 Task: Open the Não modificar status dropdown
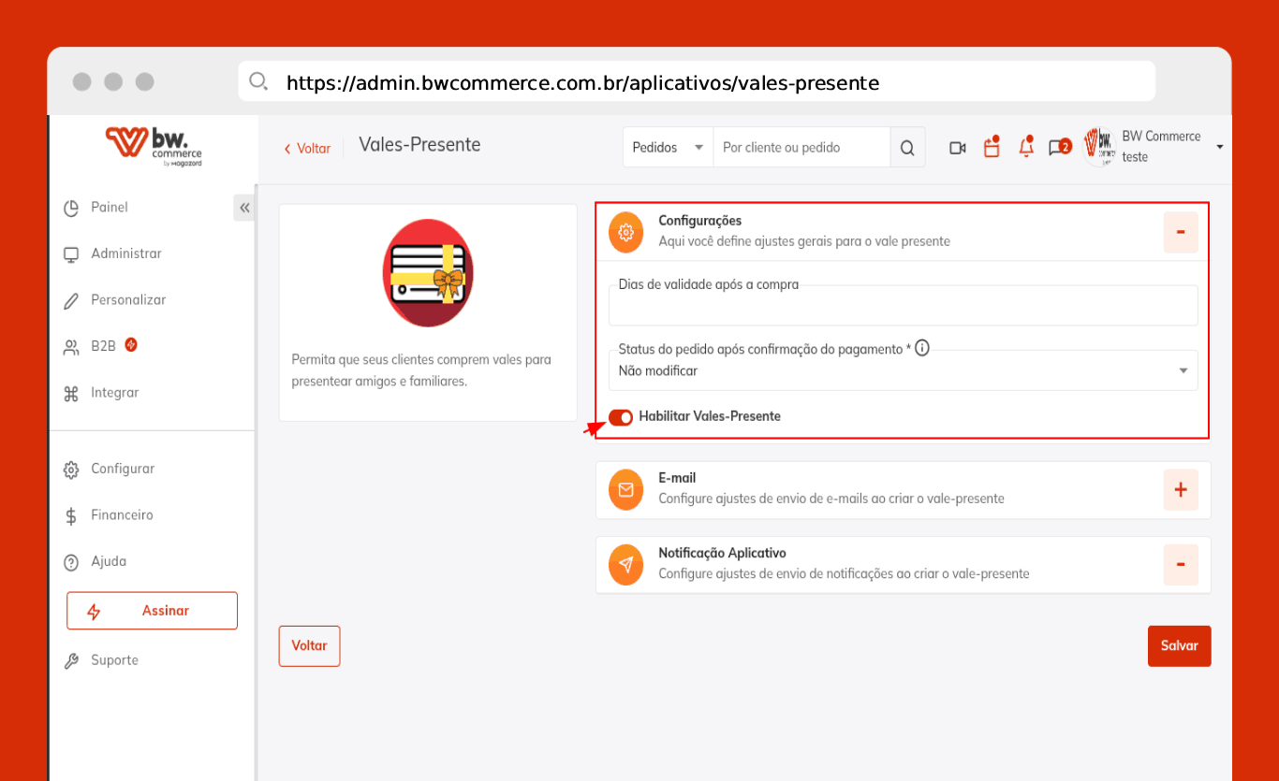tap(904, 370)
